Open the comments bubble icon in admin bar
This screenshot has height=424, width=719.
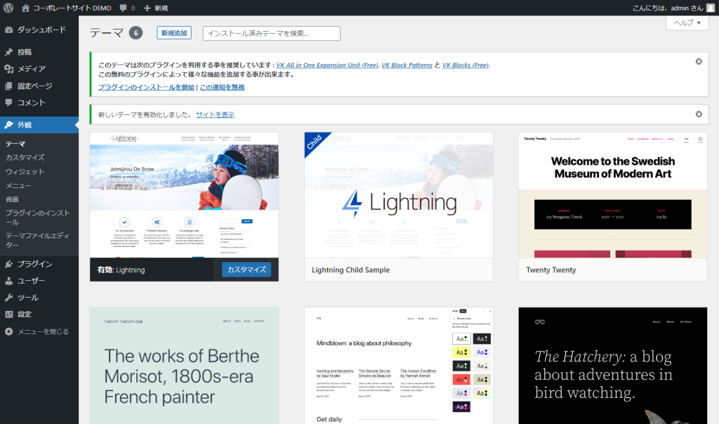click(x=124, y=8)
